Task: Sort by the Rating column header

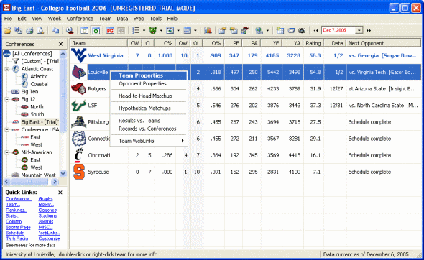Action: click(x=313, y=43)
